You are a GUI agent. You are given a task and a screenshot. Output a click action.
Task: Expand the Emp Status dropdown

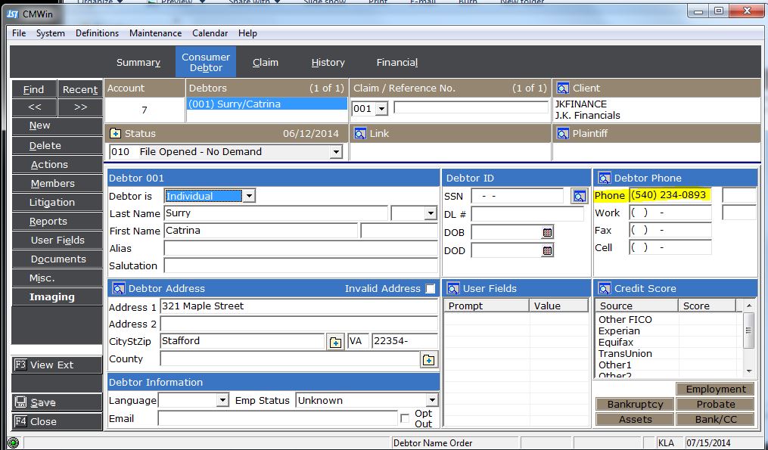[431, 400]
